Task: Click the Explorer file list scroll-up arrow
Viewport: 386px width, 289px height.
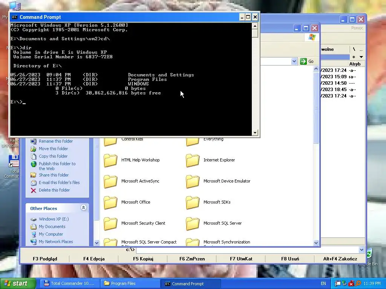Action: [316, 69]
